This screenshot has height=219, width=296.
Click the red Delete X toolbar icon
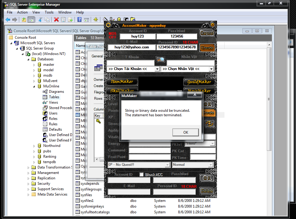coord(56,20)
